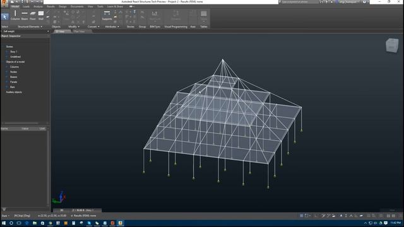Open the Dark theme dropdown in status bar
The image size is (404, 227).
tap(6, 216)
